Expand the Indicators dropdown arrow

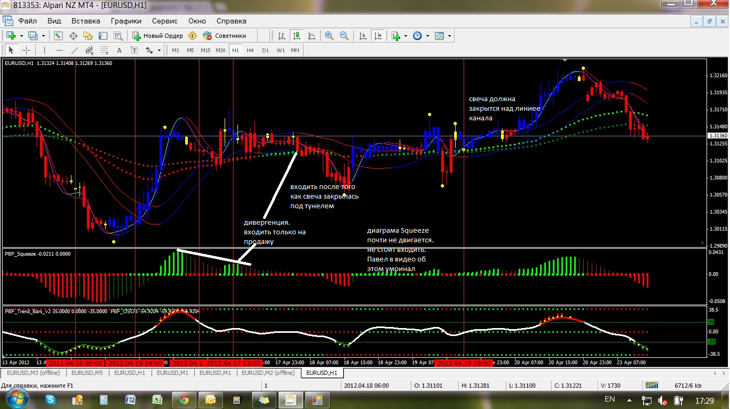[406, 36]
